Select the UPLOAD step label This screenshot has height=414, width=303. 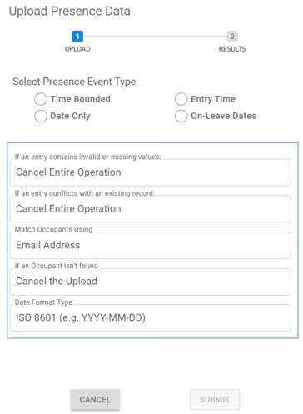coord(77,49)
